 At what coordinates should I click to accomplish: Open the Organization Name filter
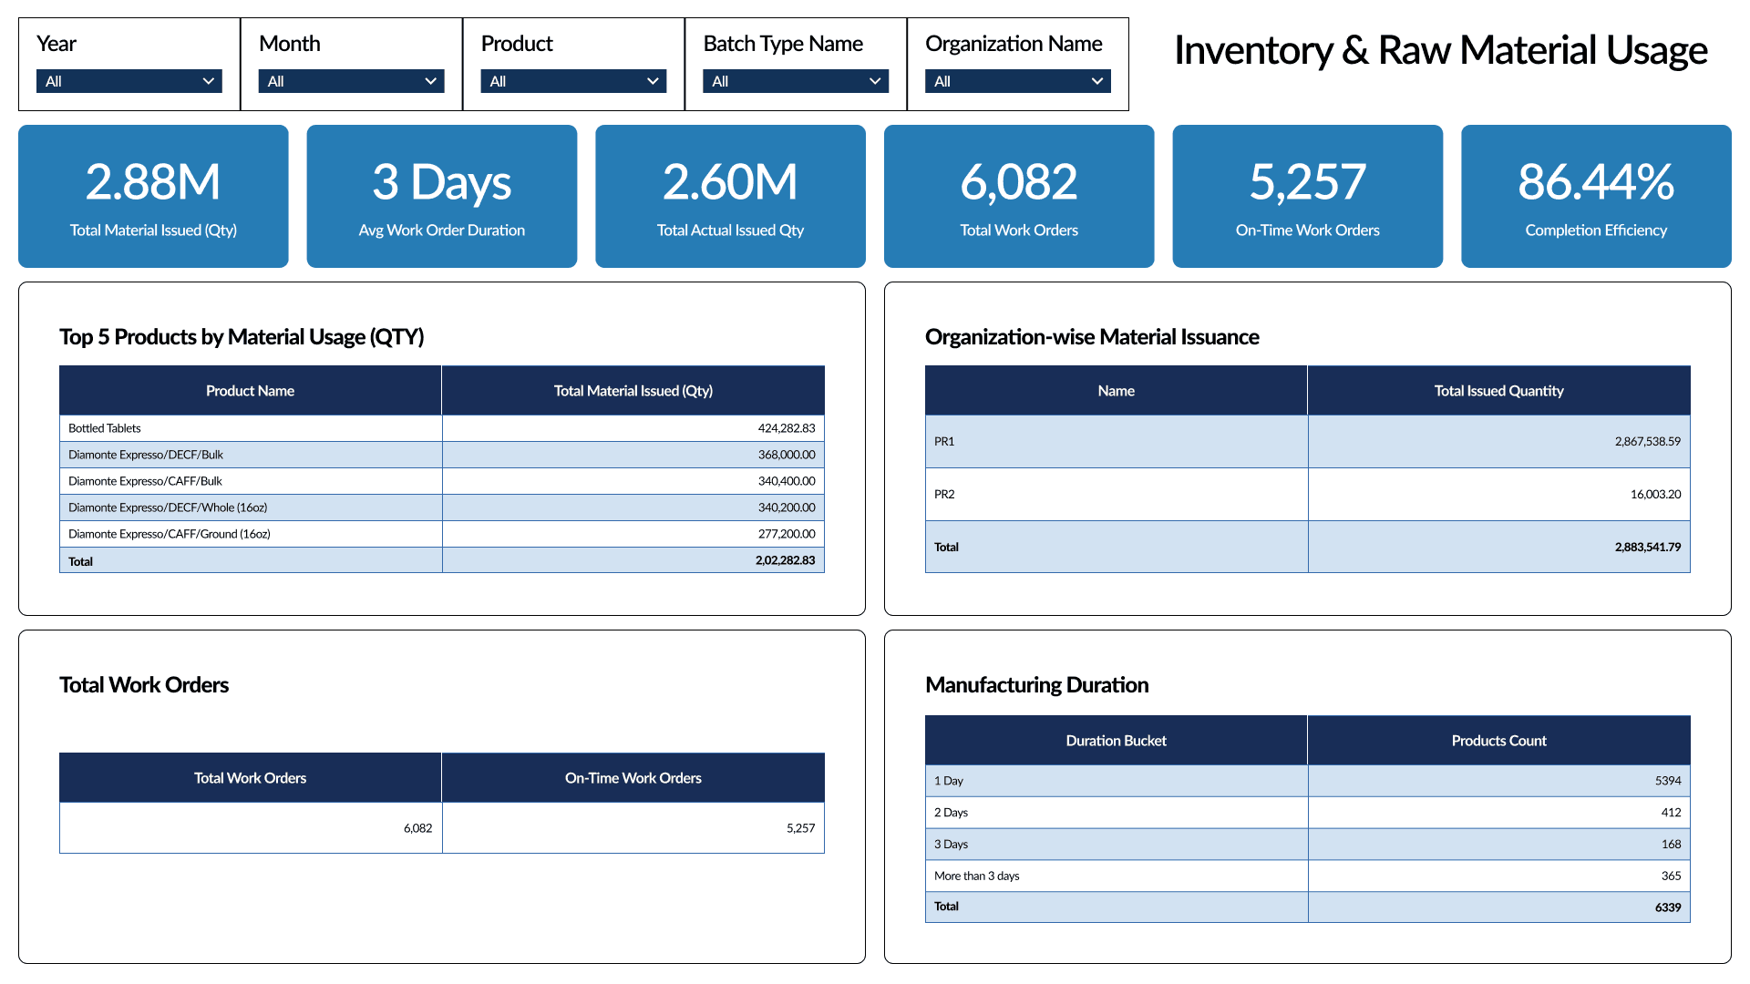[x=1017, y=81]
